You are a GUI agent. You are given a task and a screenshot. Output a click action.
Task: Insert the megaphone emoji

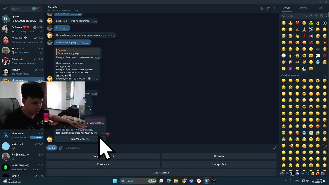click(x=311, y=36)
